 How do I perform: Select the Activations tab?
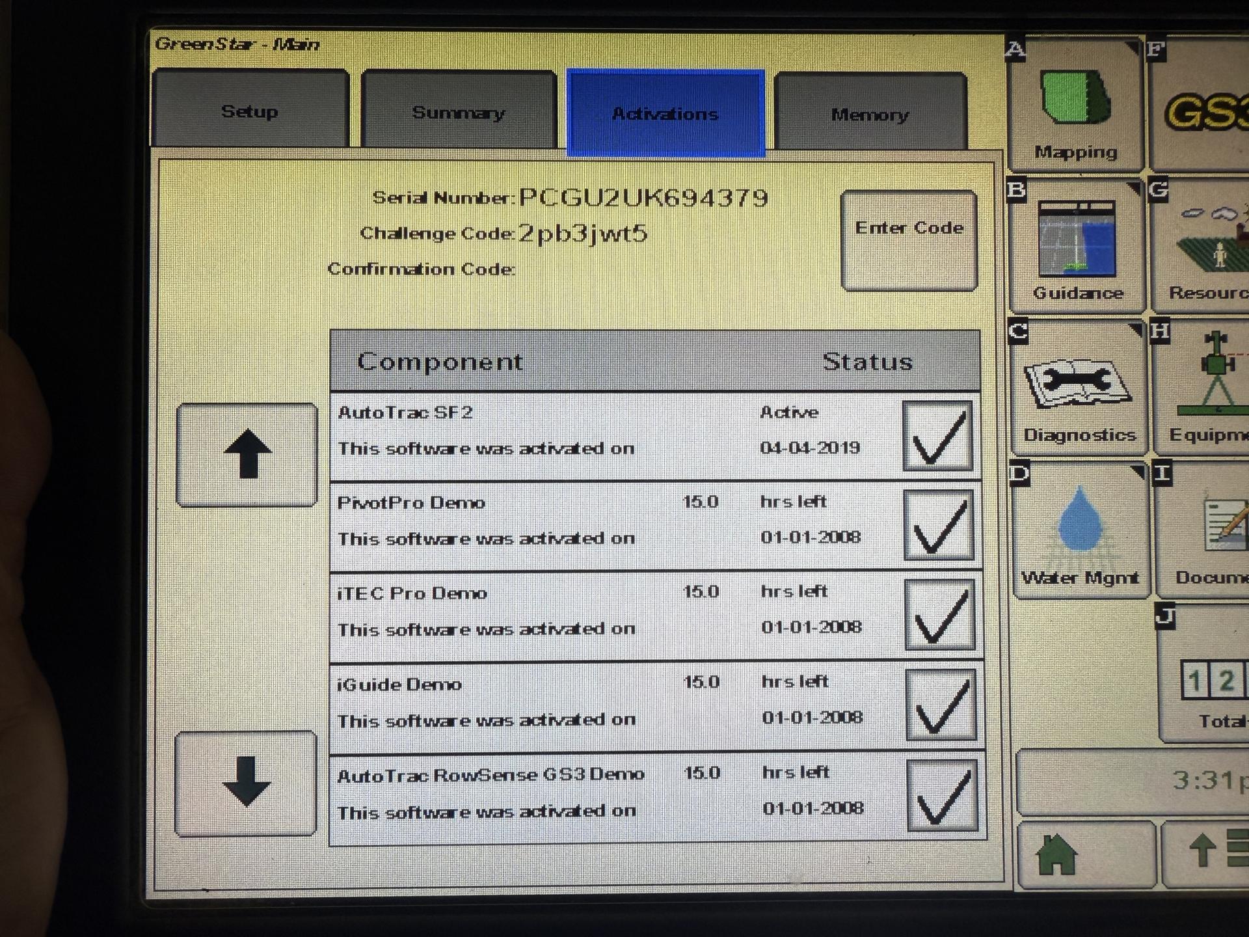click(x=665, y=113)
